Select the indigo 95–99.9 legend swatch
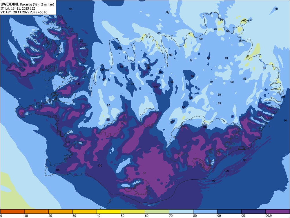The width and height of the screenshot is (290, 218). click(x=253, y=212)
